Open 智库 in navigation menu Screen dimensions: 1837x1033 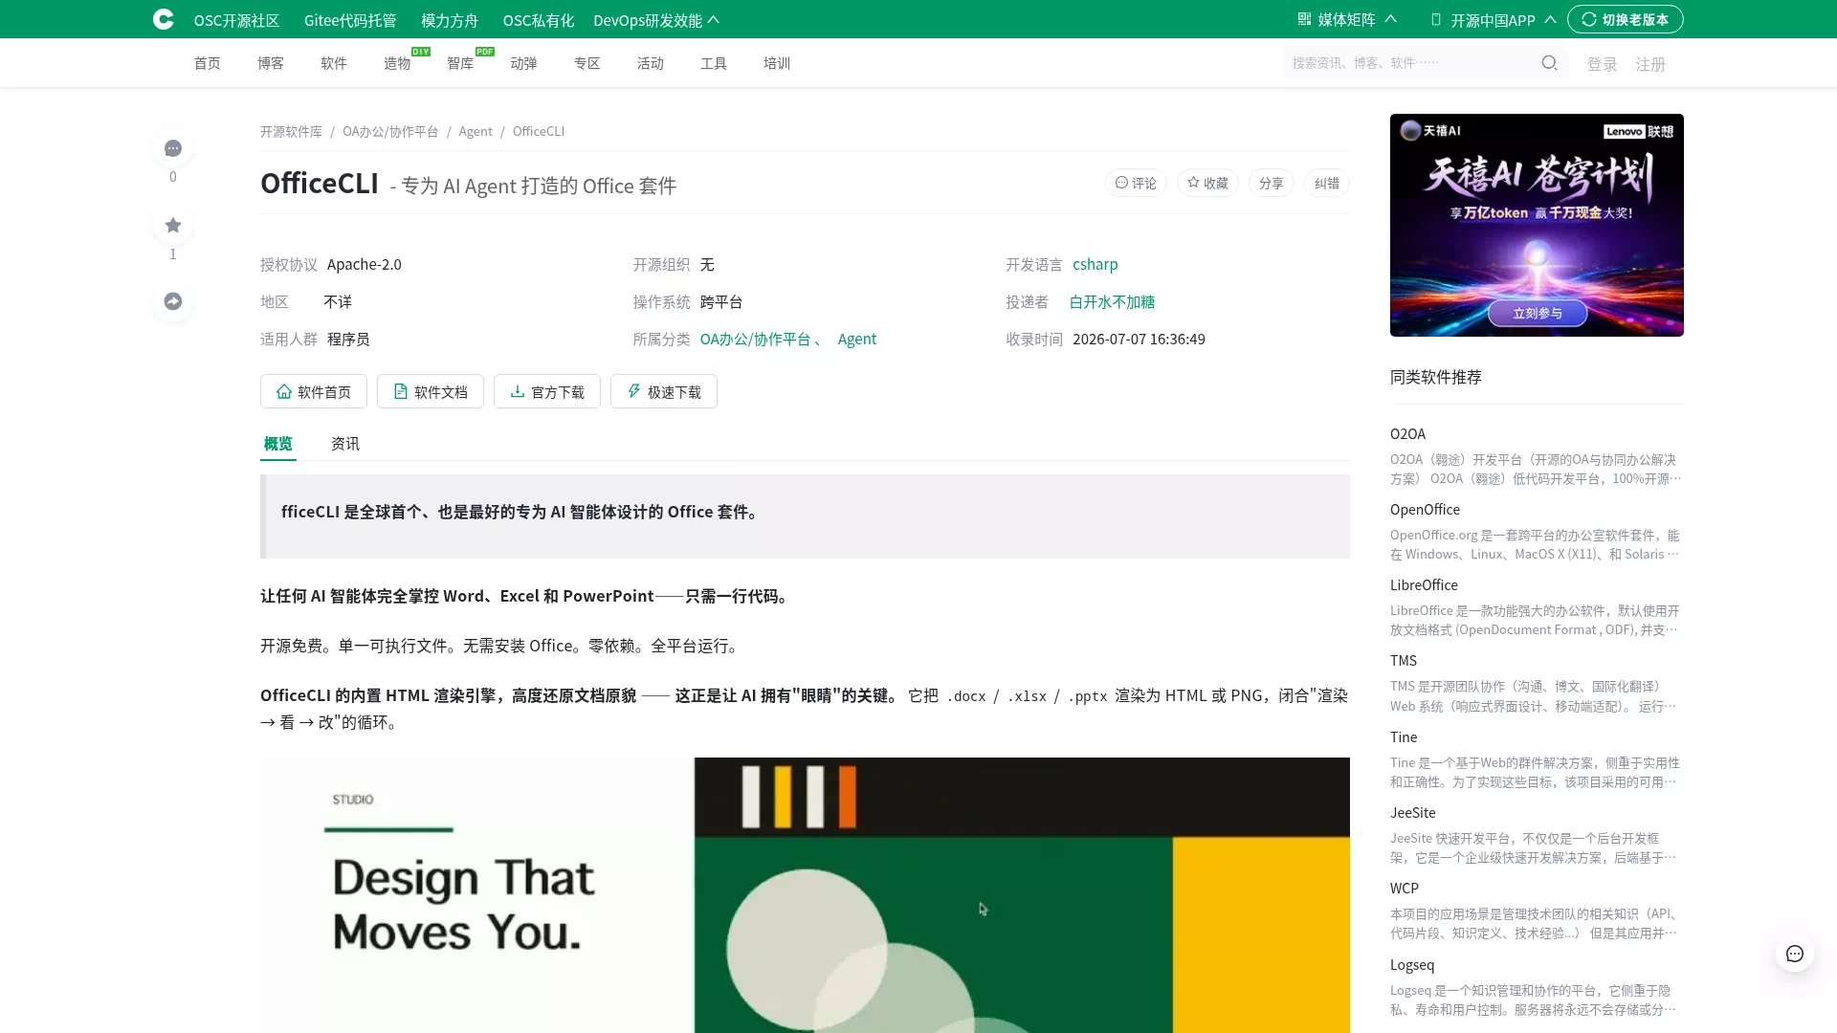tap(460, 63)
